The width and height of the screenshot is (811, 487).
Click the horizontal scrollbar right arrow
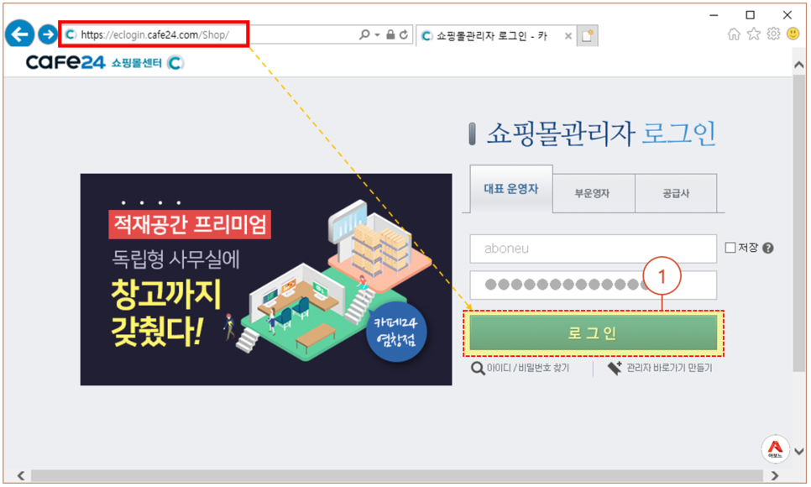pyautogui.click(x=774, y=475)
